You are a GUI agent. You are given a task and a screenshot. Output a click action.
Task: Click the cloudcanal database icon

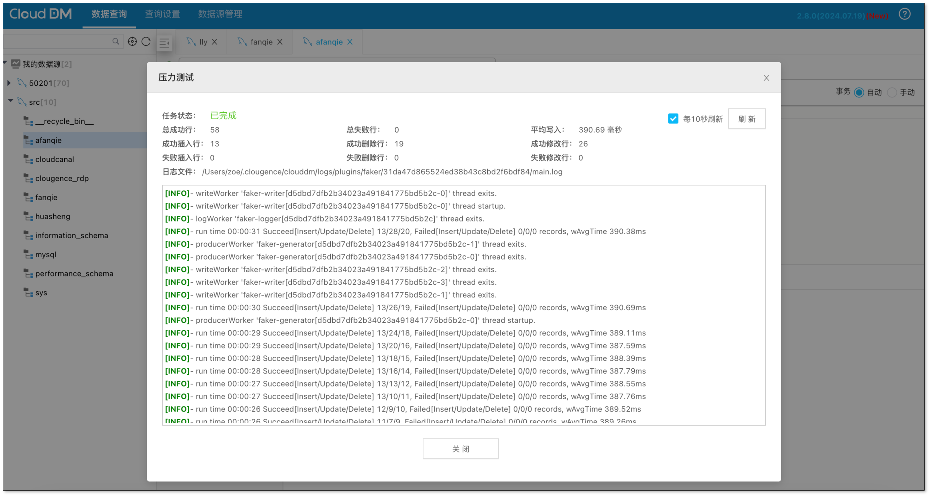28,159
